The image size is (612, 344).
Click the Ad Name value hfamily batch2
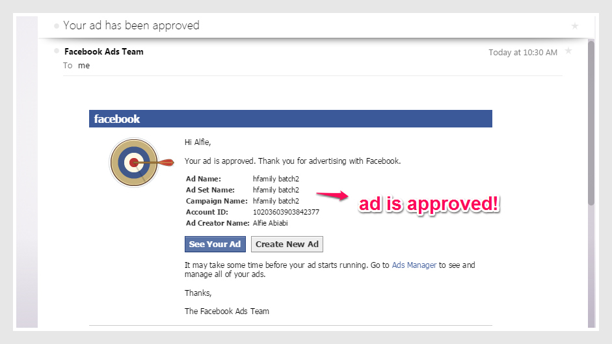click(x=276, y=179)
